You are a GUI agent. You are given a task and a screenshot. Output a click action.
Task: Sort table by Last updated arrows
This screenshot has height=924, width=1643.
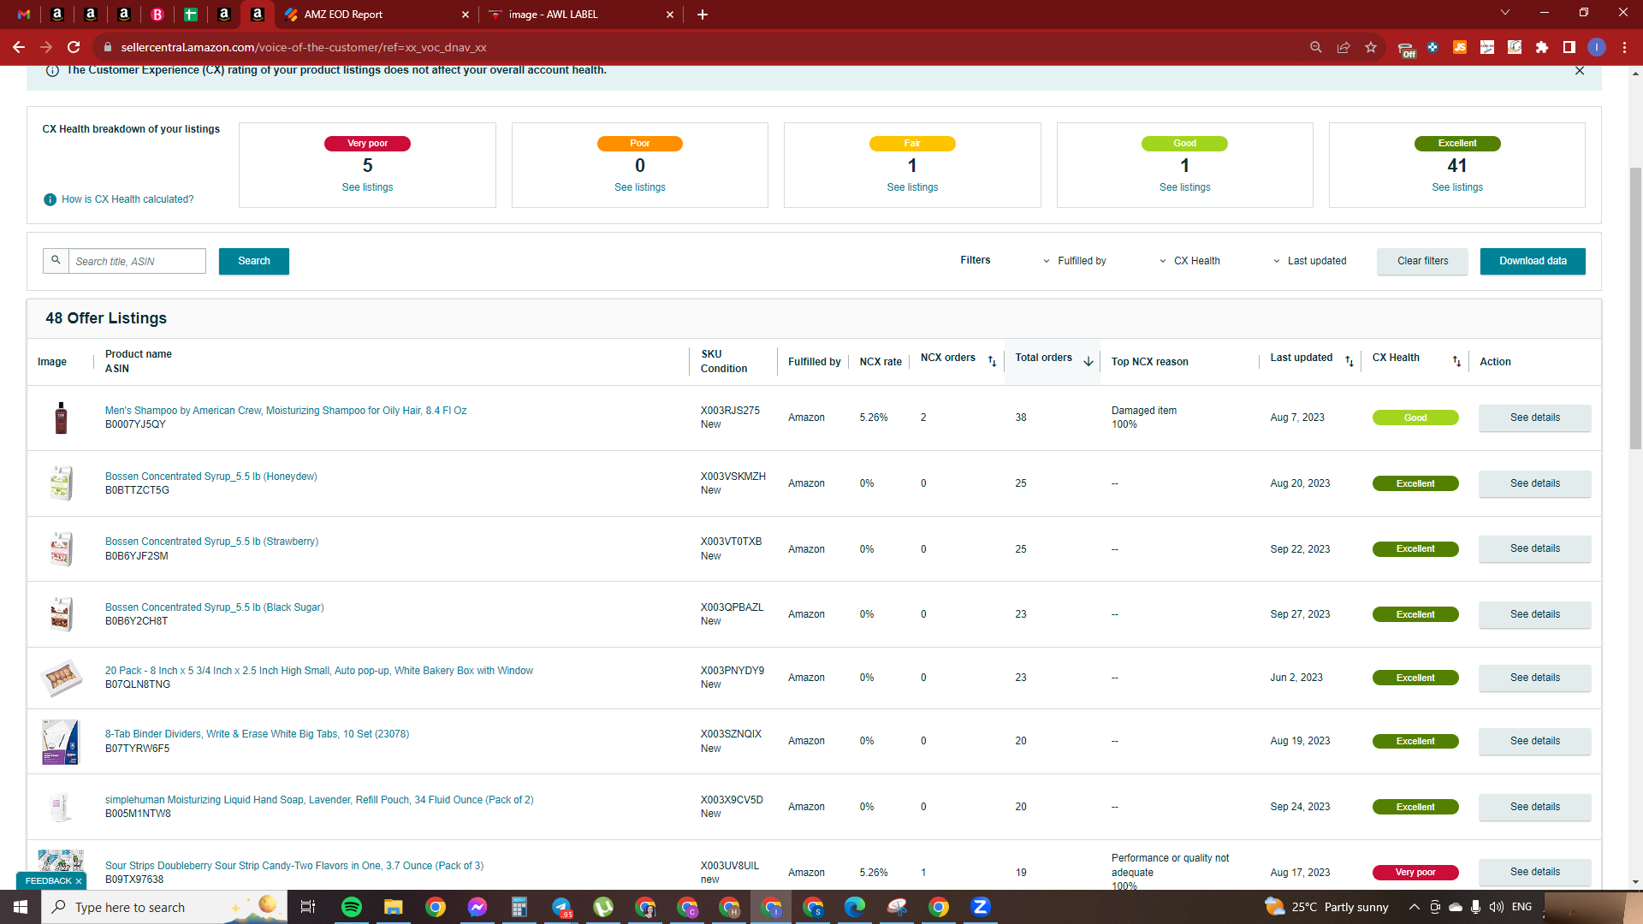1349,362
